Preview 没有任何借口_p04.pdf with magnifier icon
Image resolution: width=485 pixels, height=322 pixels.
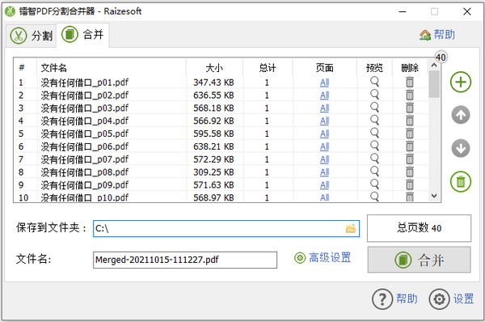point(374,121)
